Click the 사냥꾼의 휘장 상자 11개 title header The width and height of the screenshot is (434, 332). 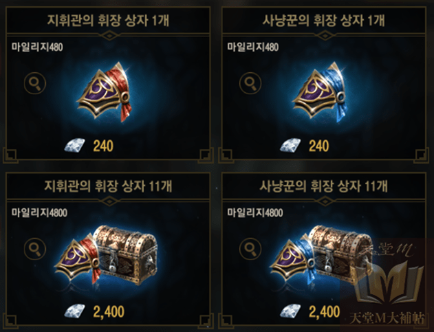point(323,186)
